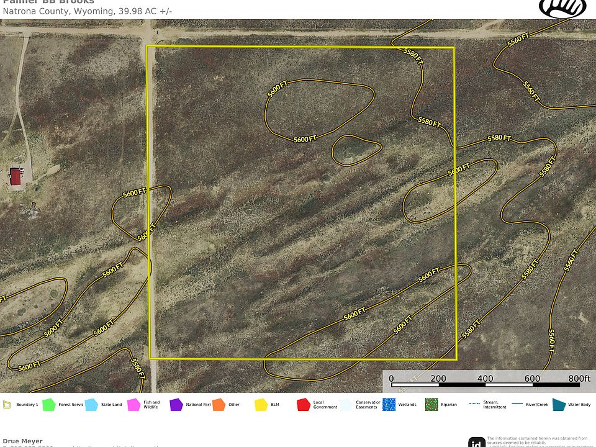
Task: Select the orange Other legend swatch
Action: click(219, 404)
